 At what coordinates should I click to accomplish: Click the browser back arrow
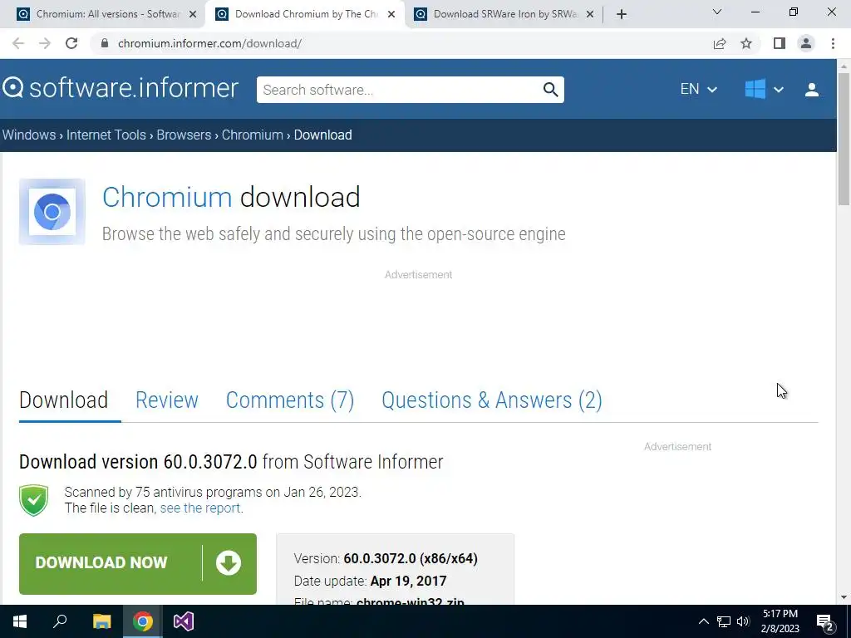[18, 43]
